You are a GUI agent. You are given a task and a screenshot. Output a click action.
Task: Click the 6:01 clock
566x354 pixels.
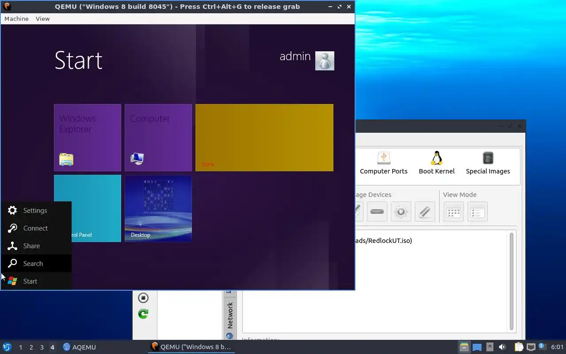pyautogui.click(x=557, y=347)
